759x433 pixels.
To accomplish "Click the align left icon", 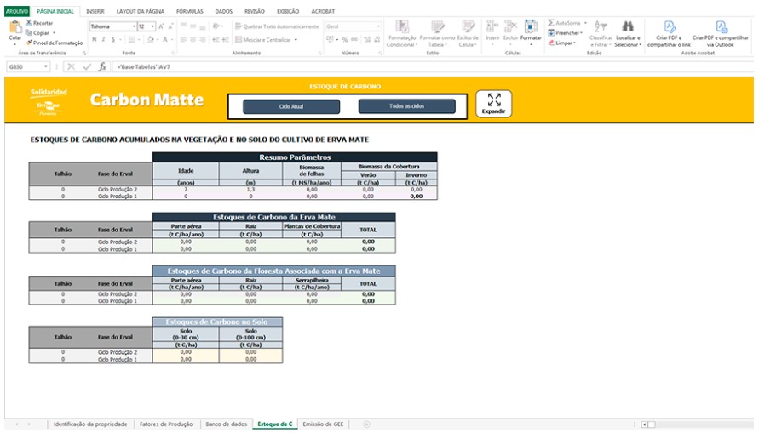I will 183,40.
